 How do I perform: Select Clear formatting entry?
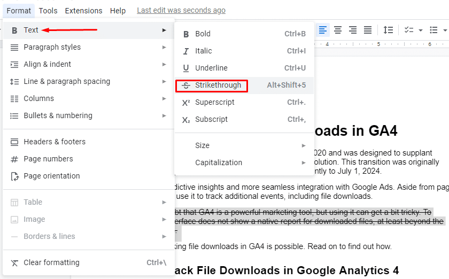click(x=89, y=262)
